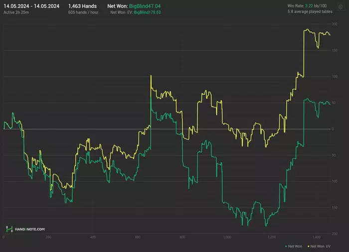349x252 pixels.
Task: Toggle the Net Won series legend label
Action: [295, 246]
